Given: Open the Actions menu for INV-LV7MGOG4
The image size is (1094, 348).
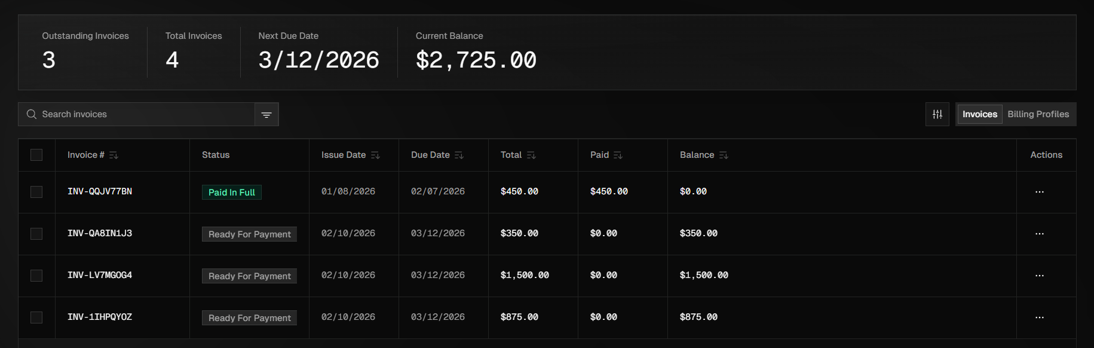Looking at the screenshot, I should pos(1040,276).
